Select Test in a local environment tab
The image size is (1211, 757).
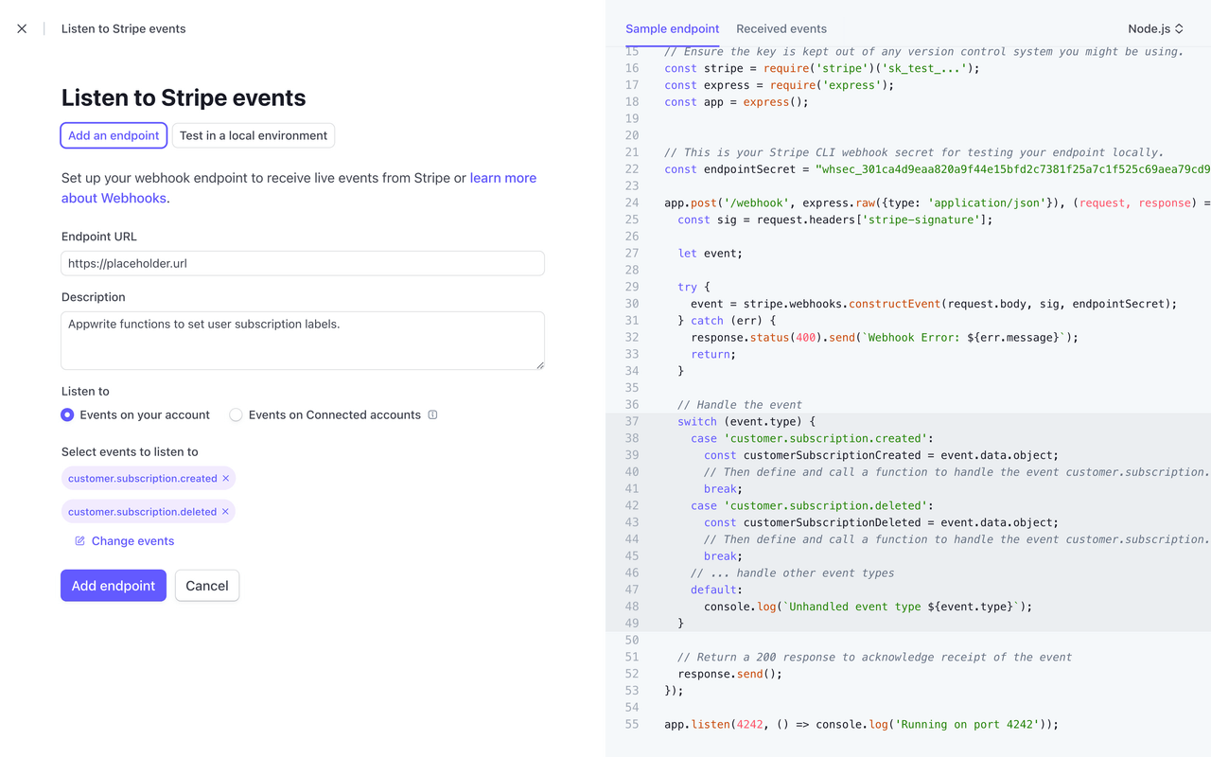click(x=254, y=135)
